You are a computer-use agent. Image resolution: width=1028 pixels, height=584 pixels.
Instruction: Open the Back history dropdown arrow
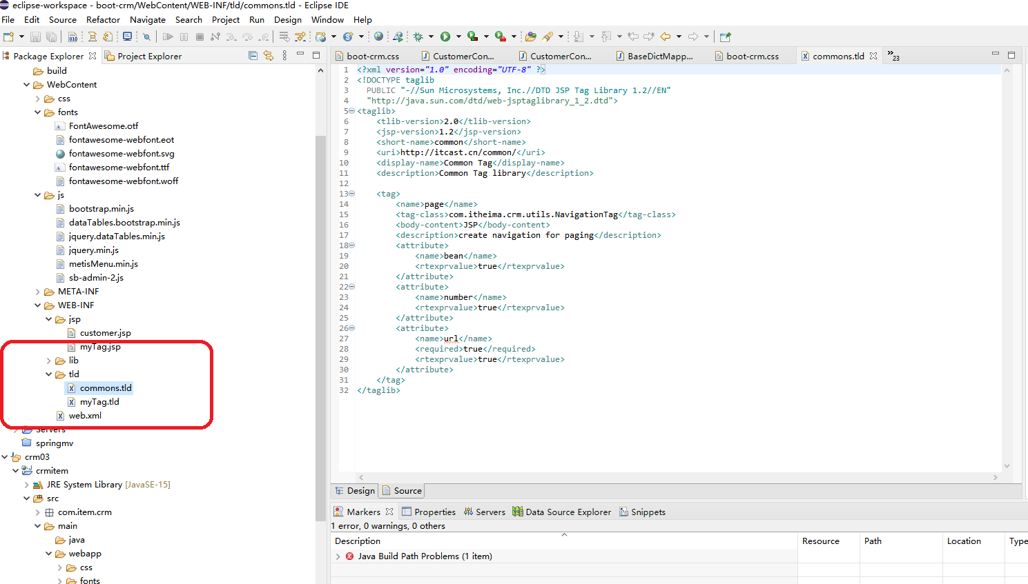(679, 37)
